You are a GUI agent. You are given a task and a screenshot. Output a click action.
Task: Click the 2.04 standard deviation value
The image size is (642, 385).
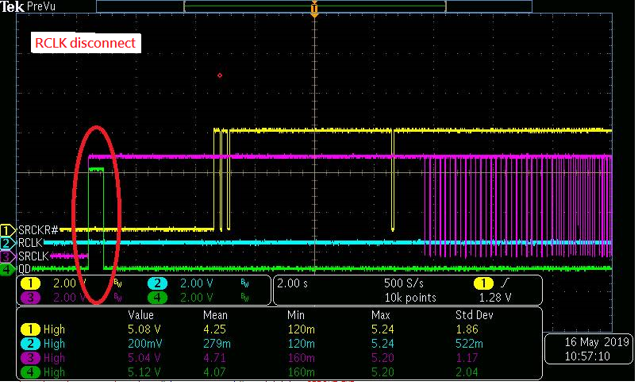467,372
